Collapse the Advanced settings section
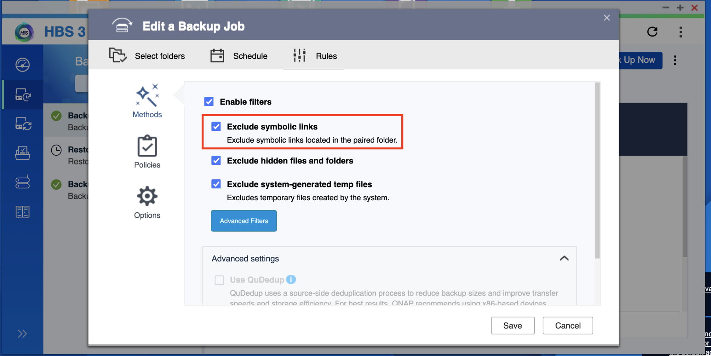The image size is (711, 356). (564, 258)
